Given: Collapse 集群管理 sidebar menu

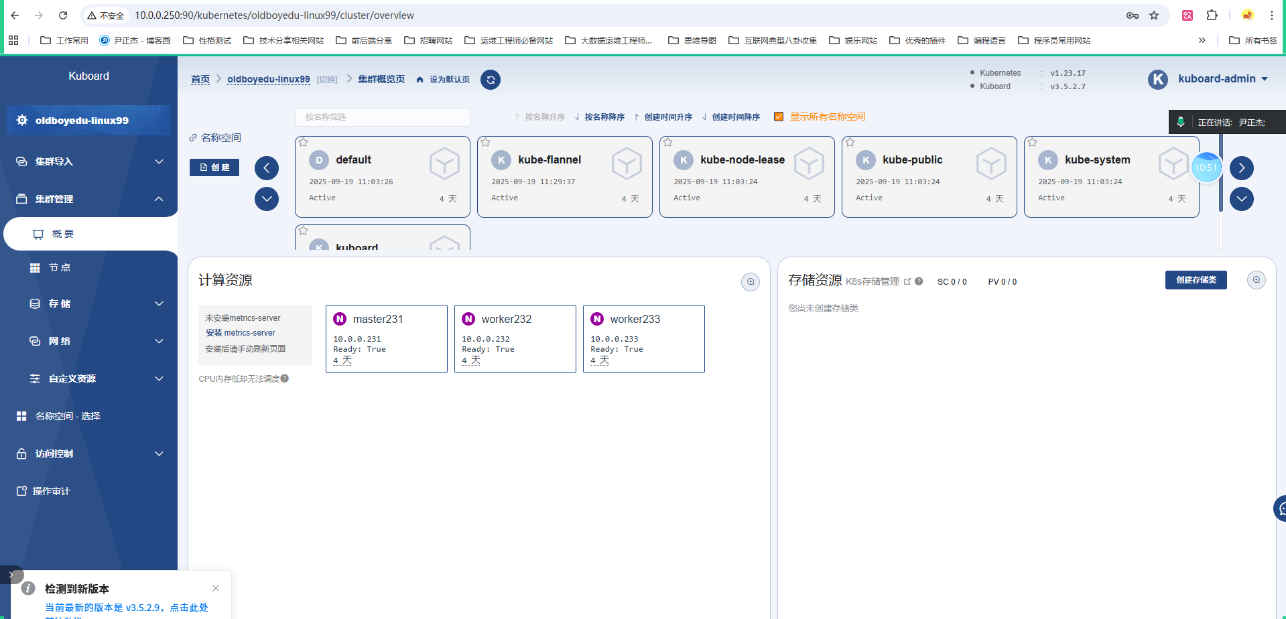Looking at the screenshot, I should point(88,199).
